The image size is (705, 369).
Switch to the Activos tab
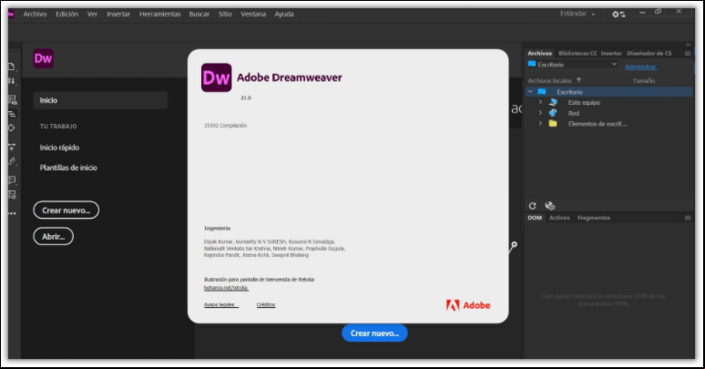click(559, 218)
